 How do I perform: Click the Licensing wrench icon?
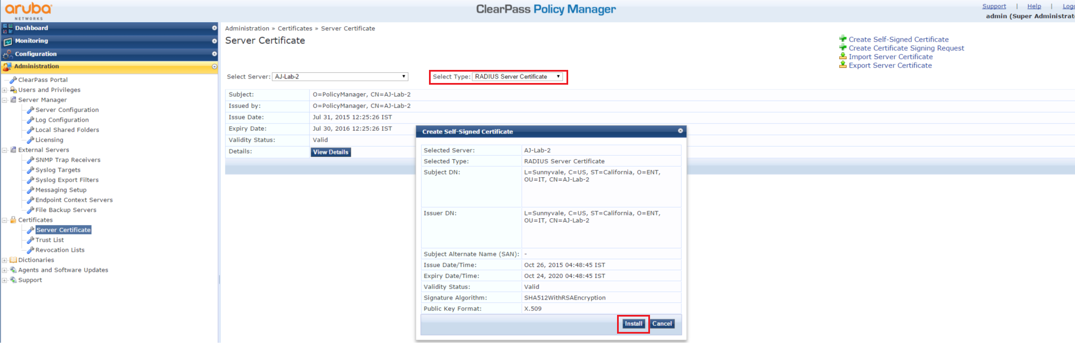31,140
